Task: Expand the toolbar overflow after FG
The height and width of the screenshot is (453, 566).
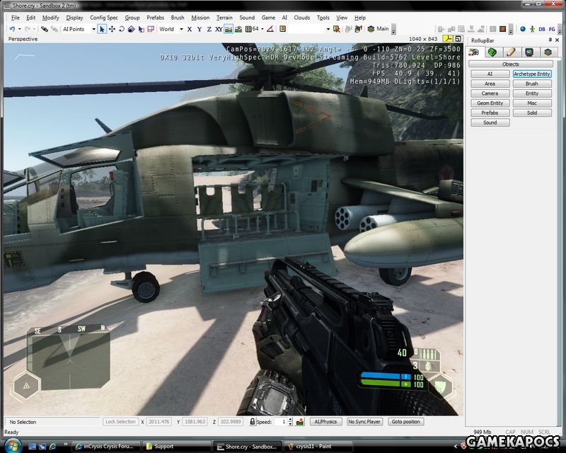Action: tap(560, 30)
